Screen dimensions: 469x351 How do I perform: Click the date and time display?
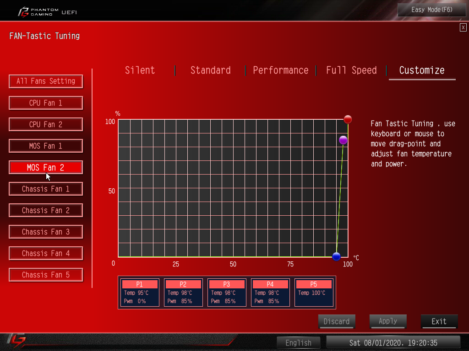(x=393, y=343)
